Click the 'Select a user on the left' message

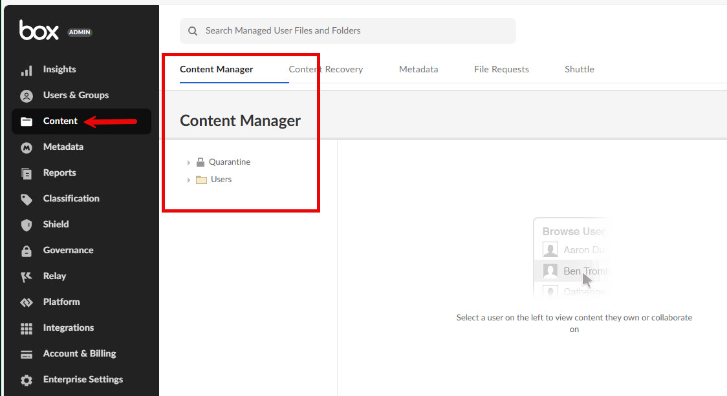click(574, 323)
